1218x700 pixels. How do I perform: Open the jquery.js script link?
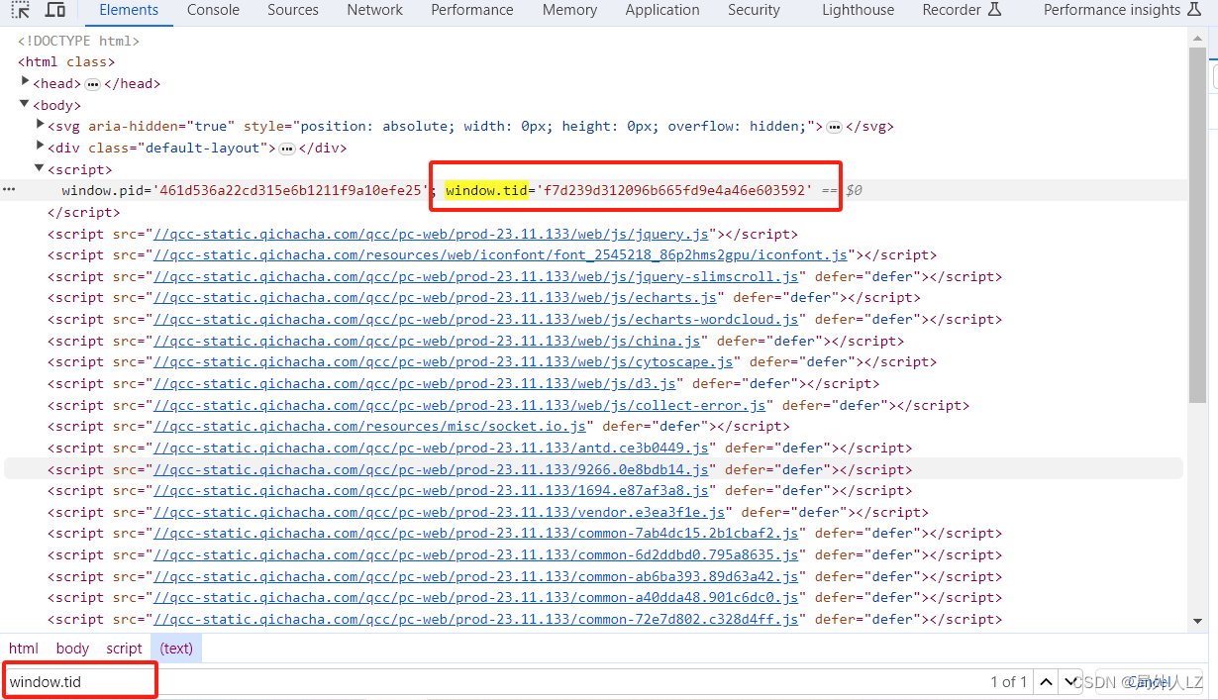[431, 234]
